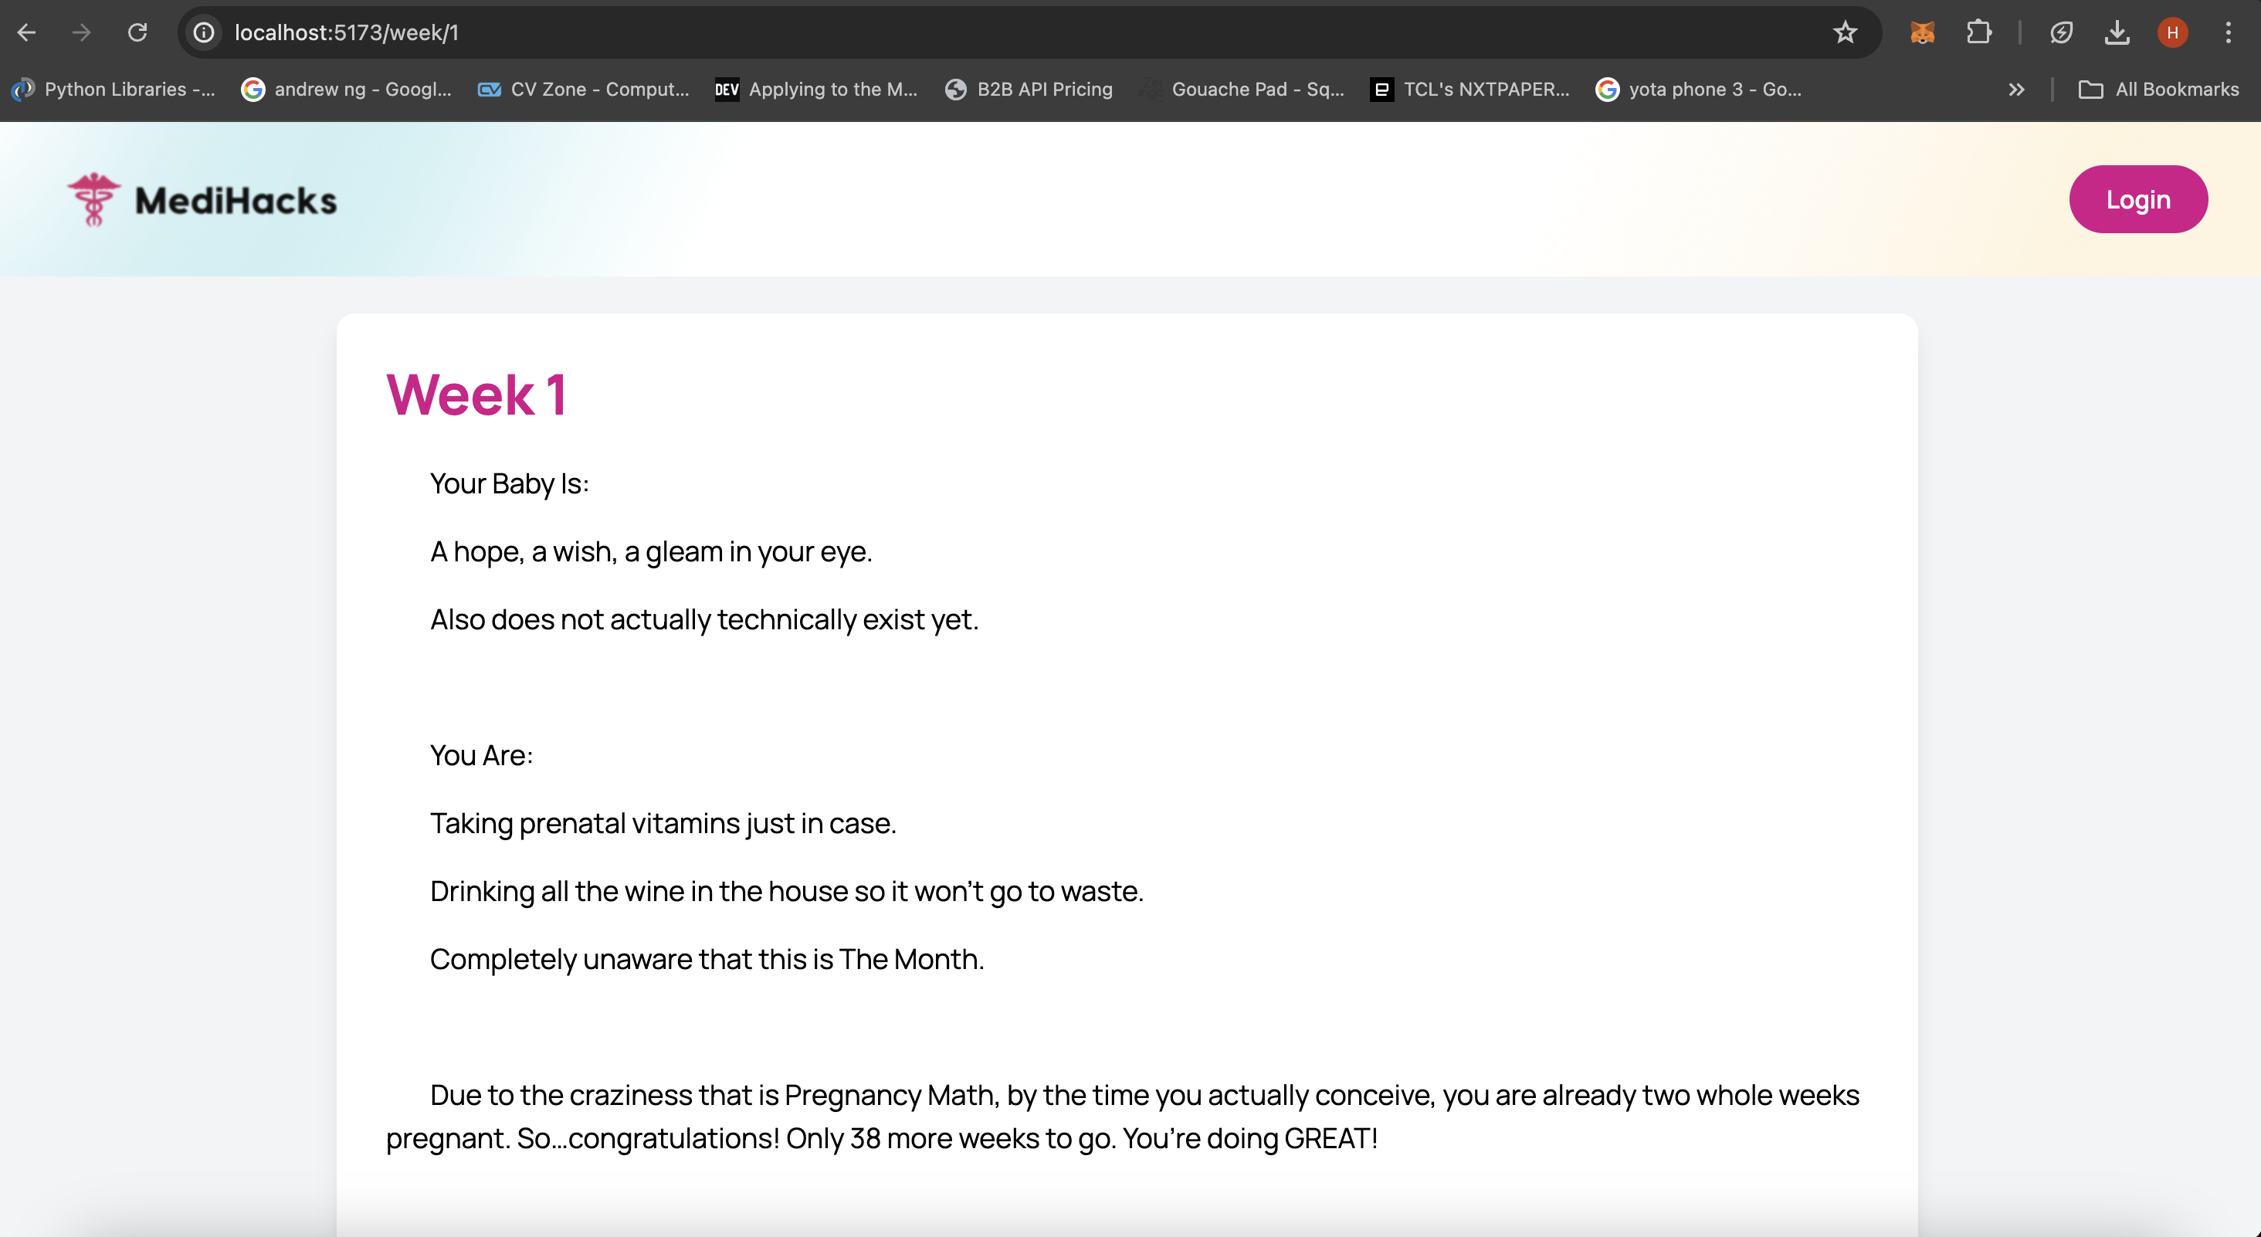This screenshot has height=1237, width=2261.
Task: Click the lightning performance icon in toolbar
Action: (x=2061, y=32)
